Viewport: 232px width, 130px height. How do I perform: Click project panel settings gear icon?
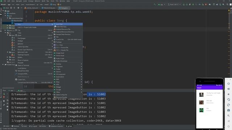[18, 8]
